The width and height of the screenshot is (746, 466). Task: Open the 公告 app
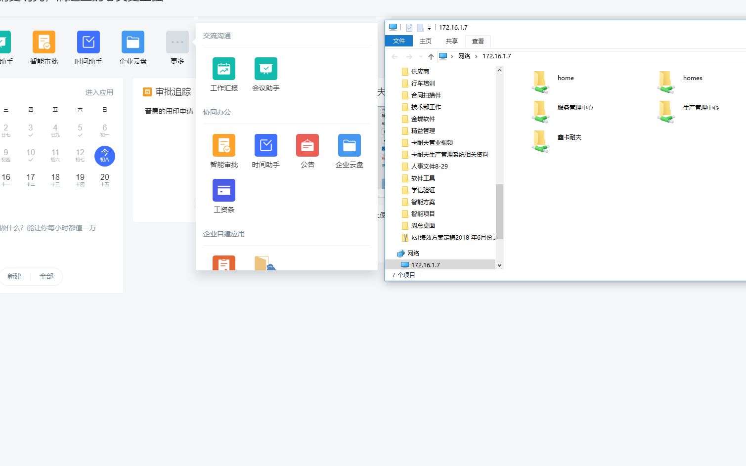click(x=307, y=151)
